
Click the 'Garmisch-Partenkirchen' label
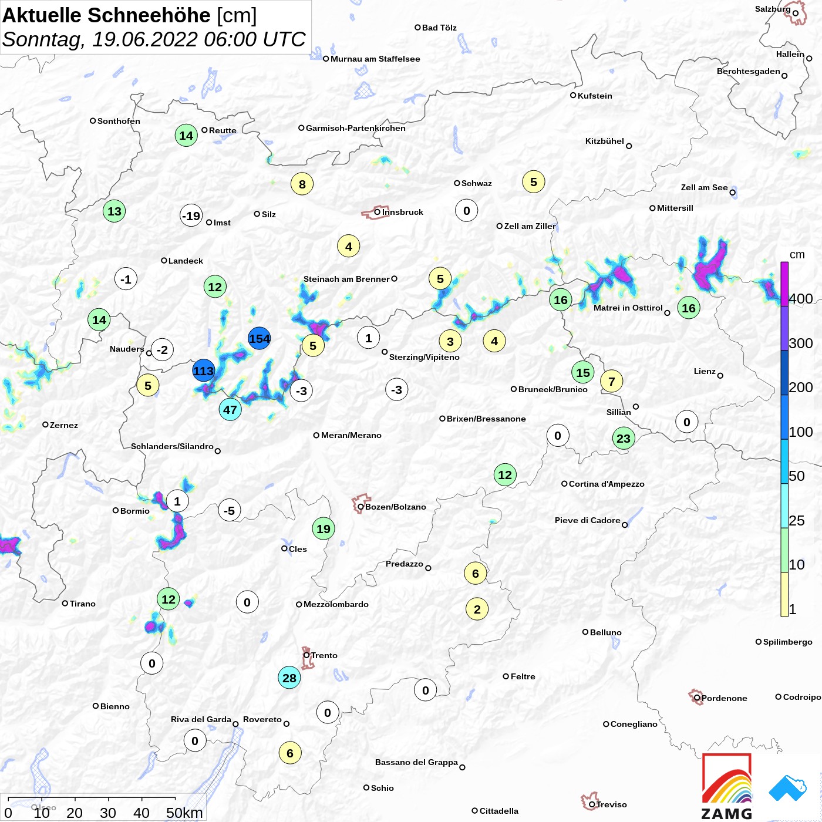tap(356, 128)
